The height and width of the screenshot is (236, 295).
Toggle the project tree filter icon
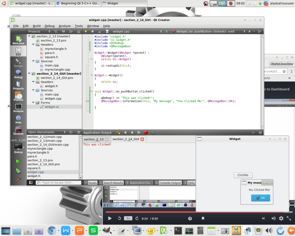click(x=56, y=31)
